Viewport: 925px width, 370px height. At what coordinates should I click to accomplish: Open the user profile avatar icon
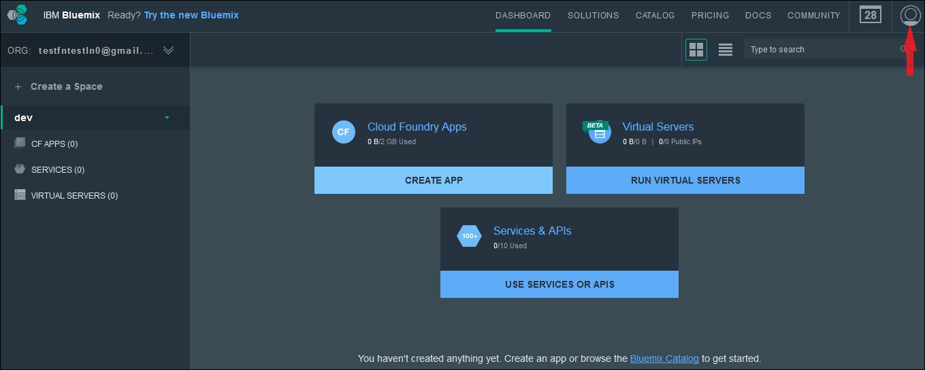909,15
